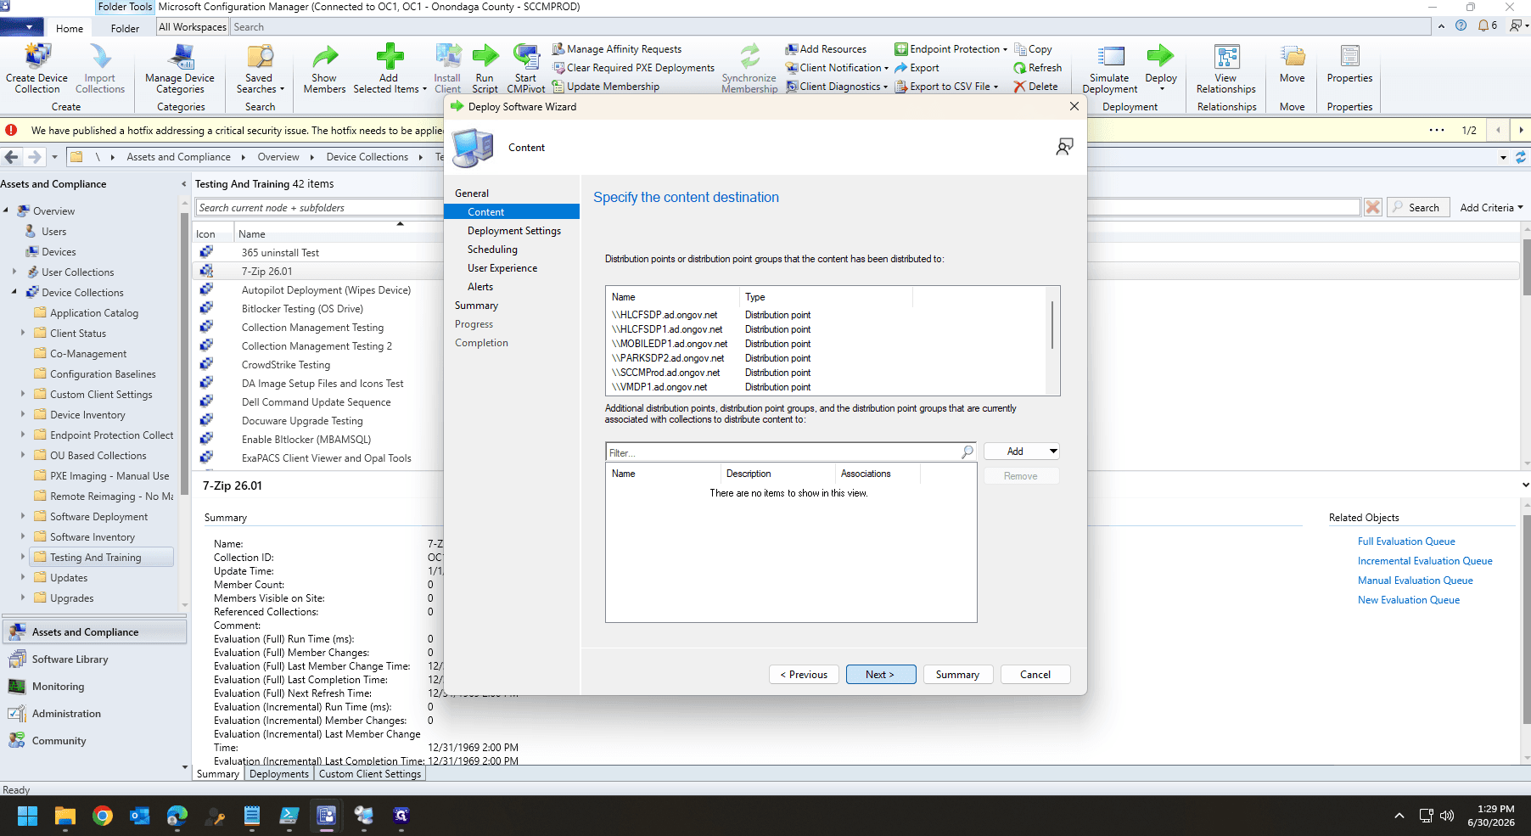
Task: Open File Explorer from taskbar
Action: [x=65, y=816]
